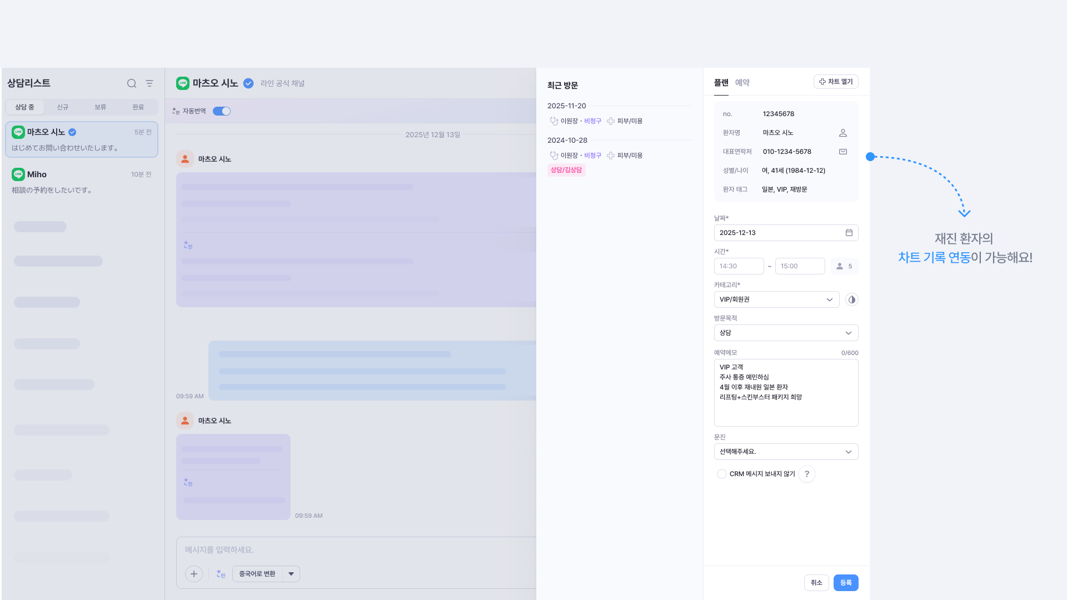Click the half-circle color toggle beside category
Image resolution: width=1067 pixels, height=600 pixels.
coord(851,299)
